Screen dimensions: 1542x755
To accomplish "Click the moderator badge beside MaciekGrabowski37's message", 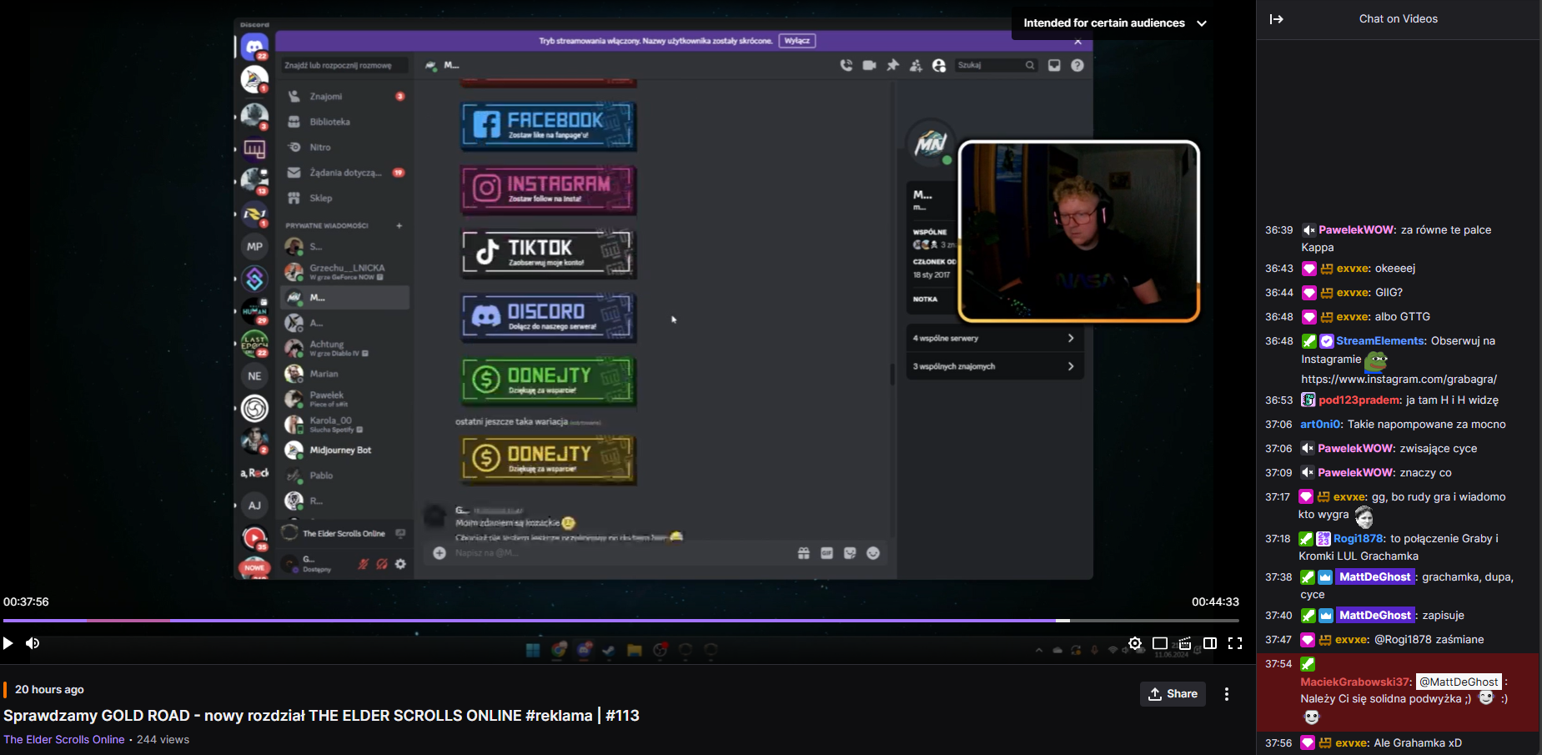I will [1308, 664].
